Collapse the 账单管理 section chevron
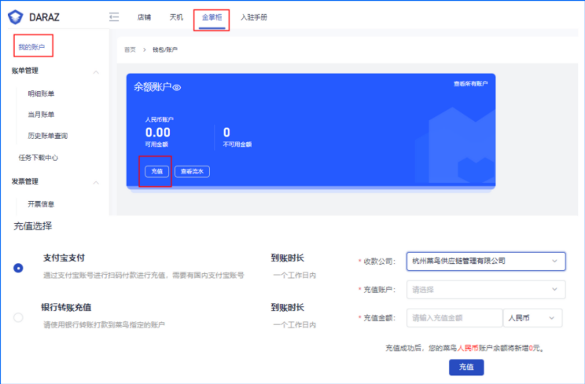585x384 pixels. (x=96, y=72)
